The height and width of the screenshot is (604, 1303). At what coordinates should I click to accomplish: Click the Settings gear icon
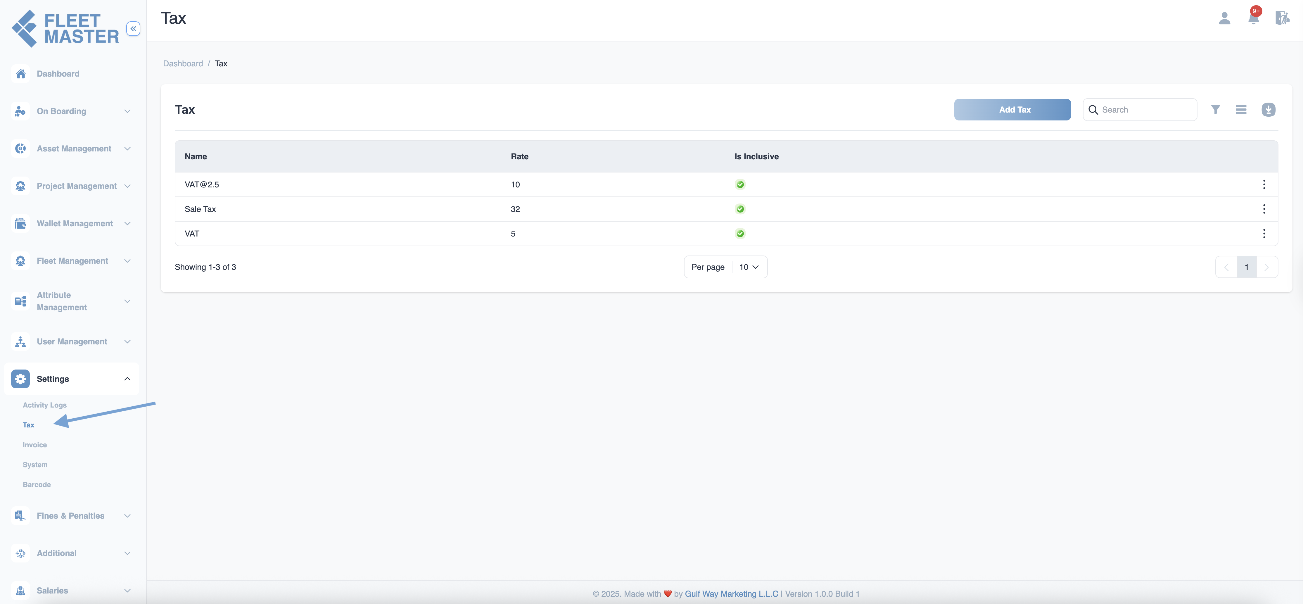[20, 379]
